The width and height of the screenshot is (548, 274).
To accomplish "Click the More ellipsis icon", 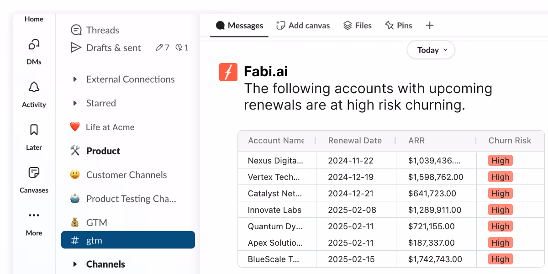I will pyautogui.click(x=34, y=216).
